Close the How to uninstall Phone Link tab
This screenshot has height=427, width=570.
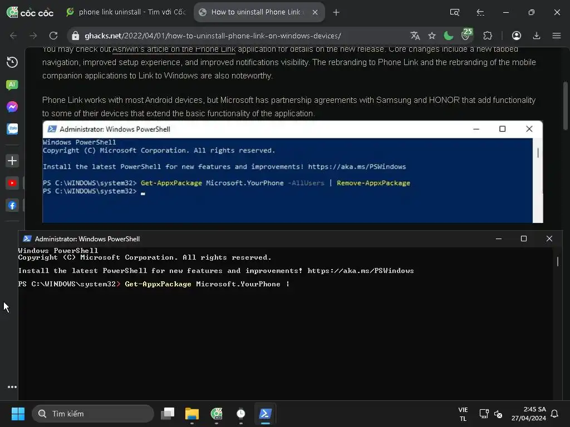tap(315, 12)
